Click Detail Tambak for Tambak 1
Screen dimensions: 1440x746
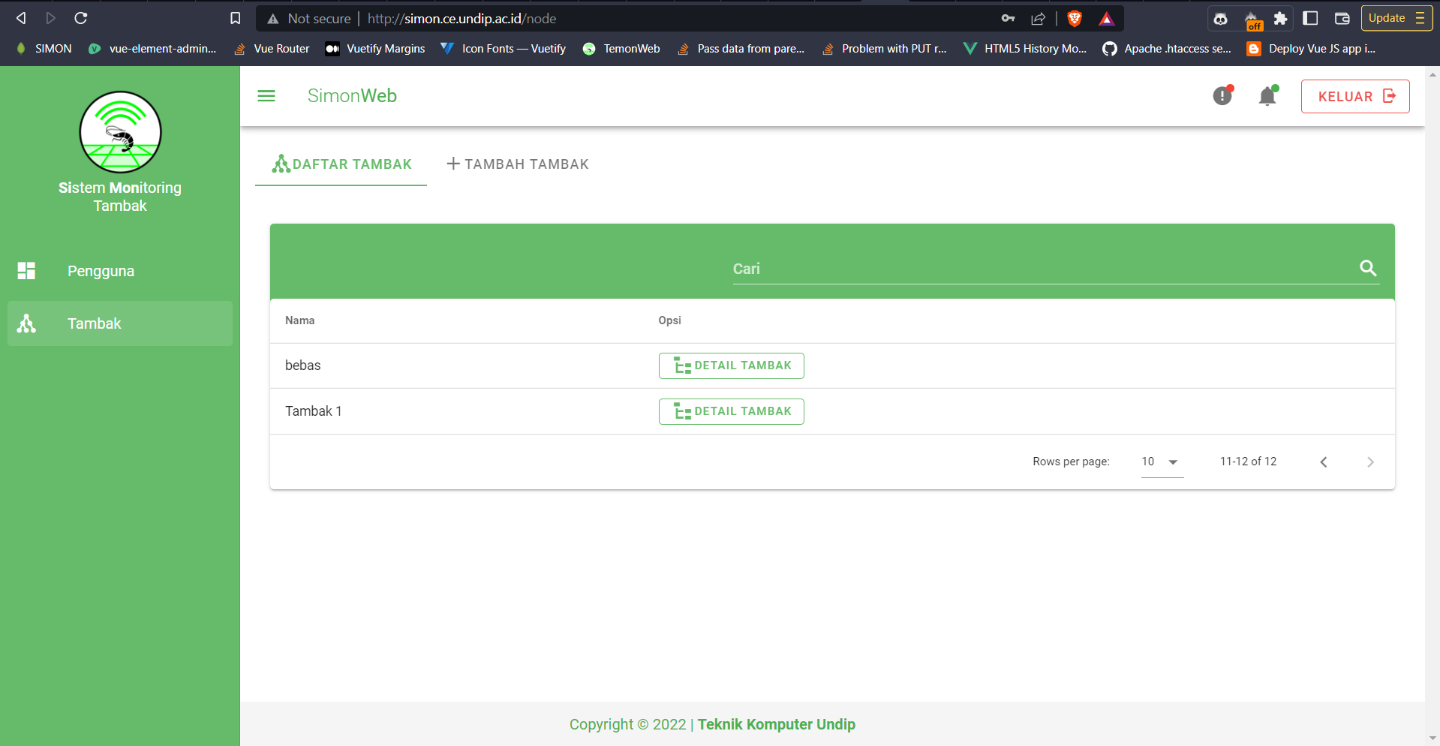point(731,411)
